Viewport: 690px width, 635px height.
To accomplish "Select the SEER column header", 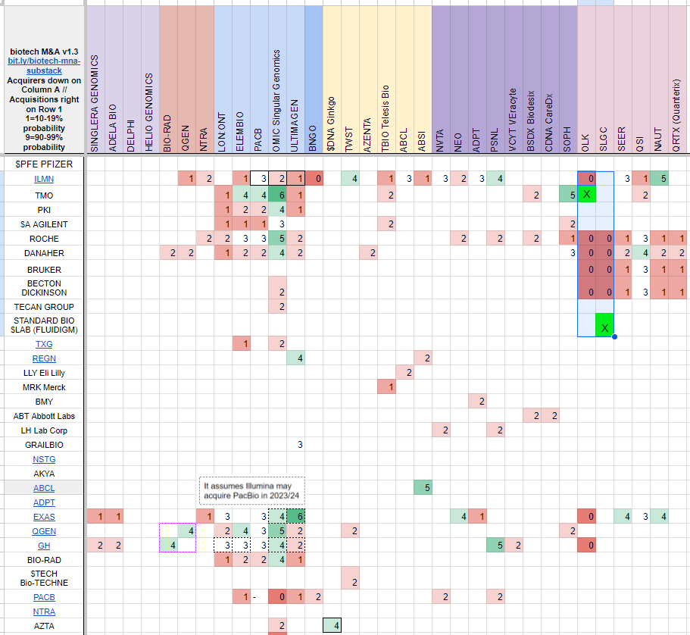I will pos(623,80).
